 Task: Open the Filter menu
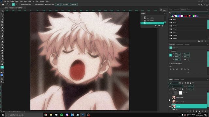[x=30, y=1]
